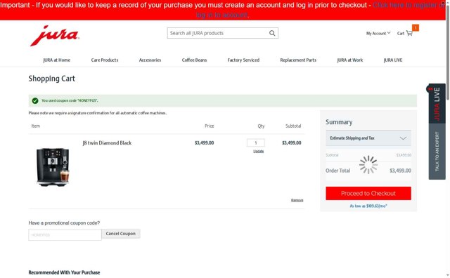Screen dimensions: 450x278
Task: Open the JURA logo home link
Action: 55,36
